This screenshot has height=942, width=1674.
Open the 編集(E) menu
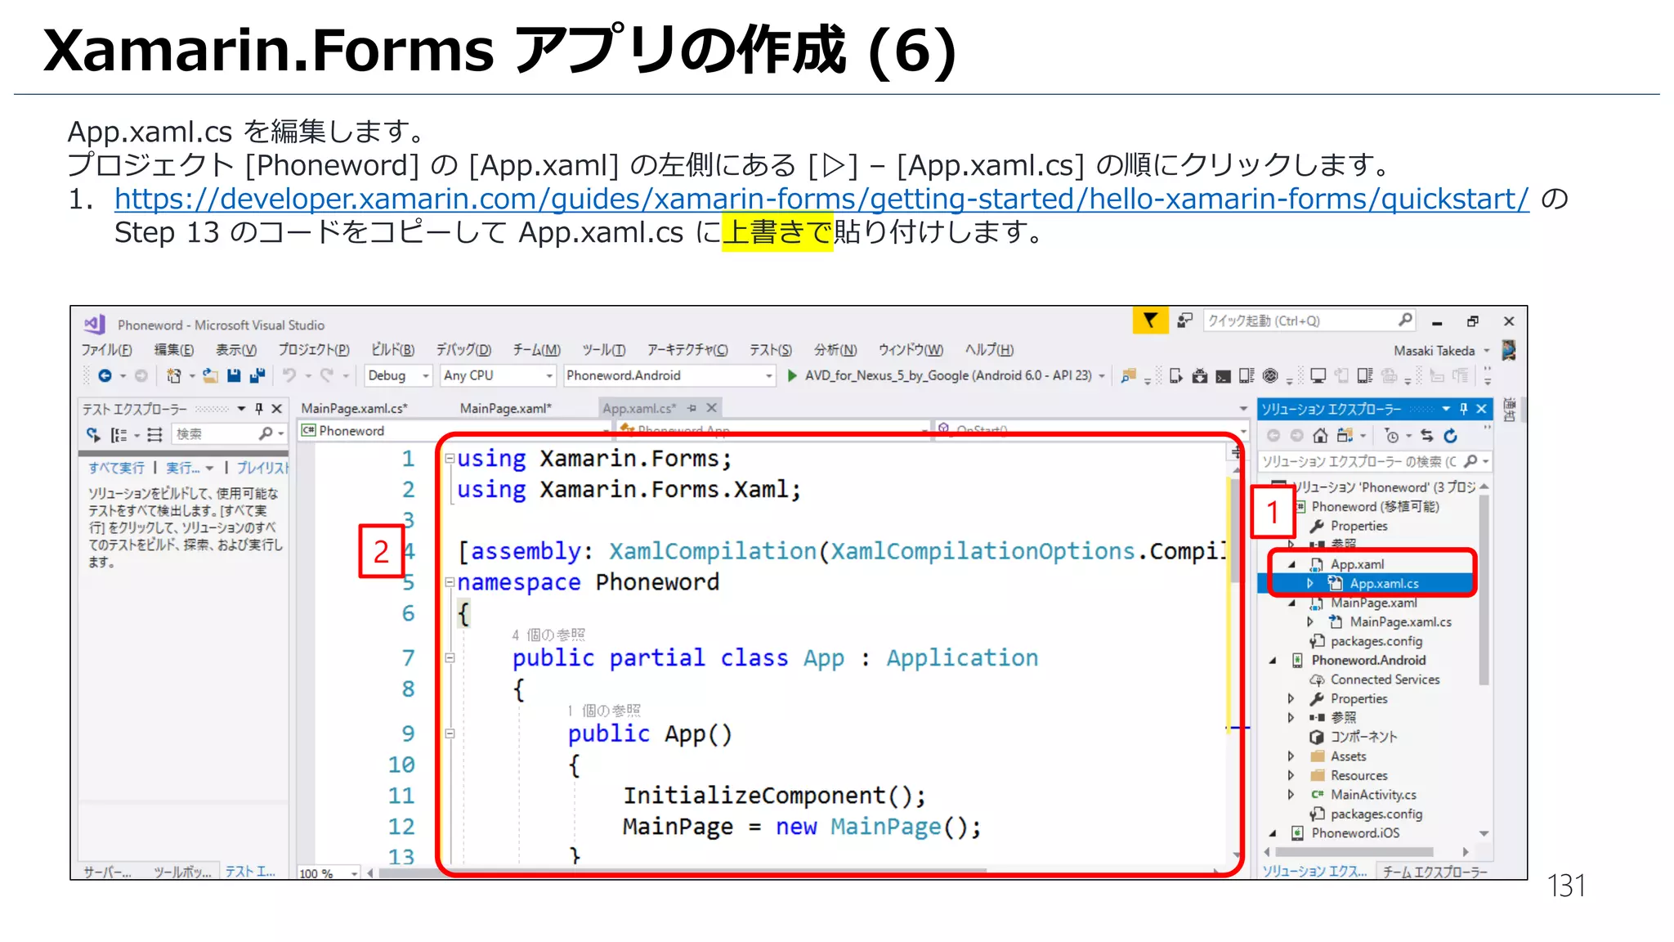coord(174,350)
